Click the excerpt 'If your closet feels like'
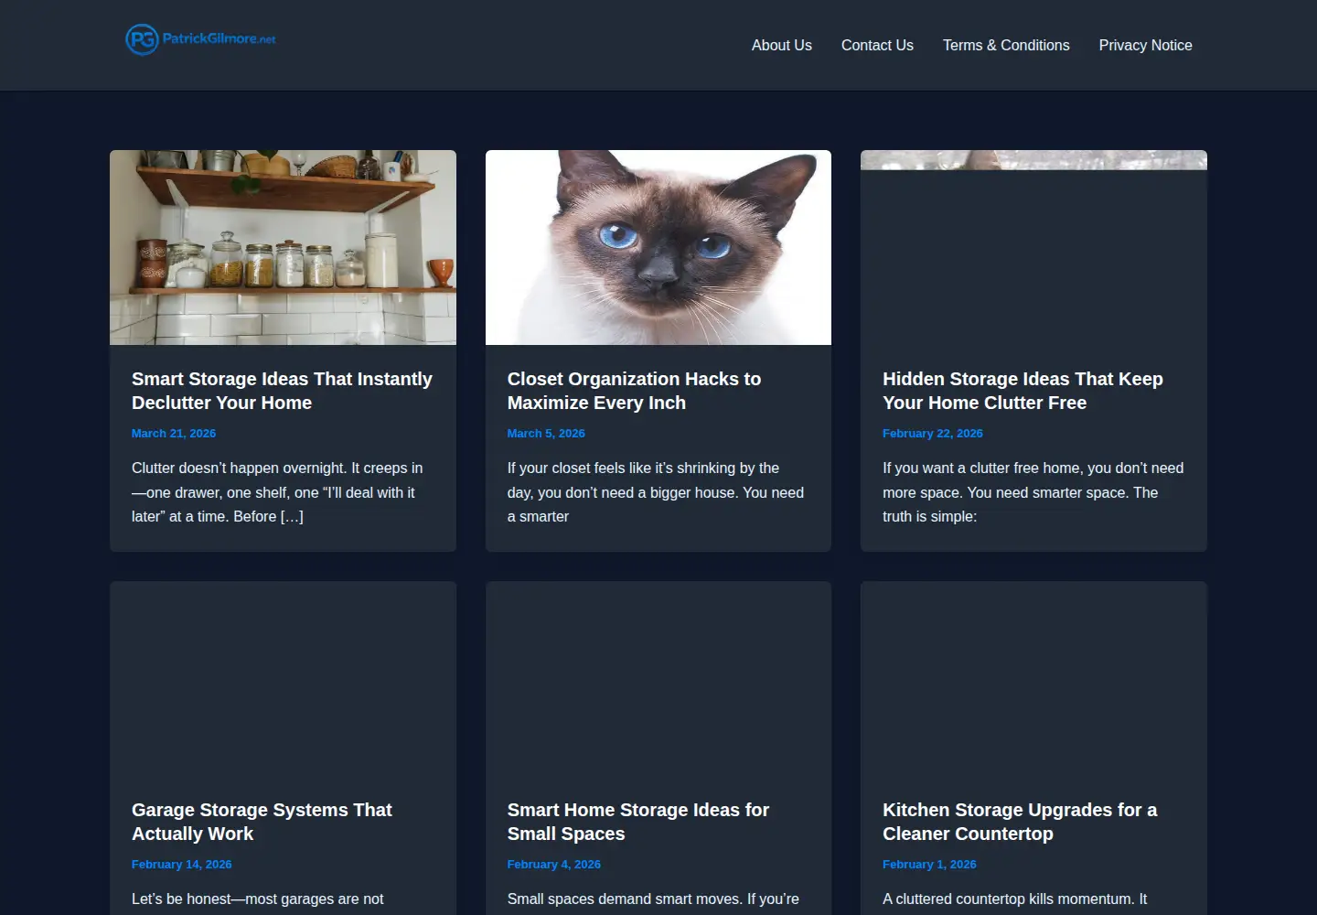The image size is (1317, 915). 656,492
